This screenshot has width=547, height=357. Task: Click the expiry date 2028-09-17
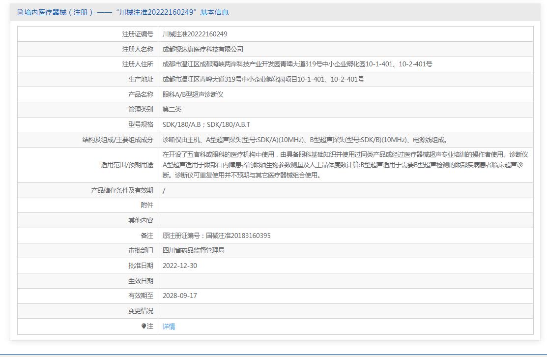[x=180, y=296]
